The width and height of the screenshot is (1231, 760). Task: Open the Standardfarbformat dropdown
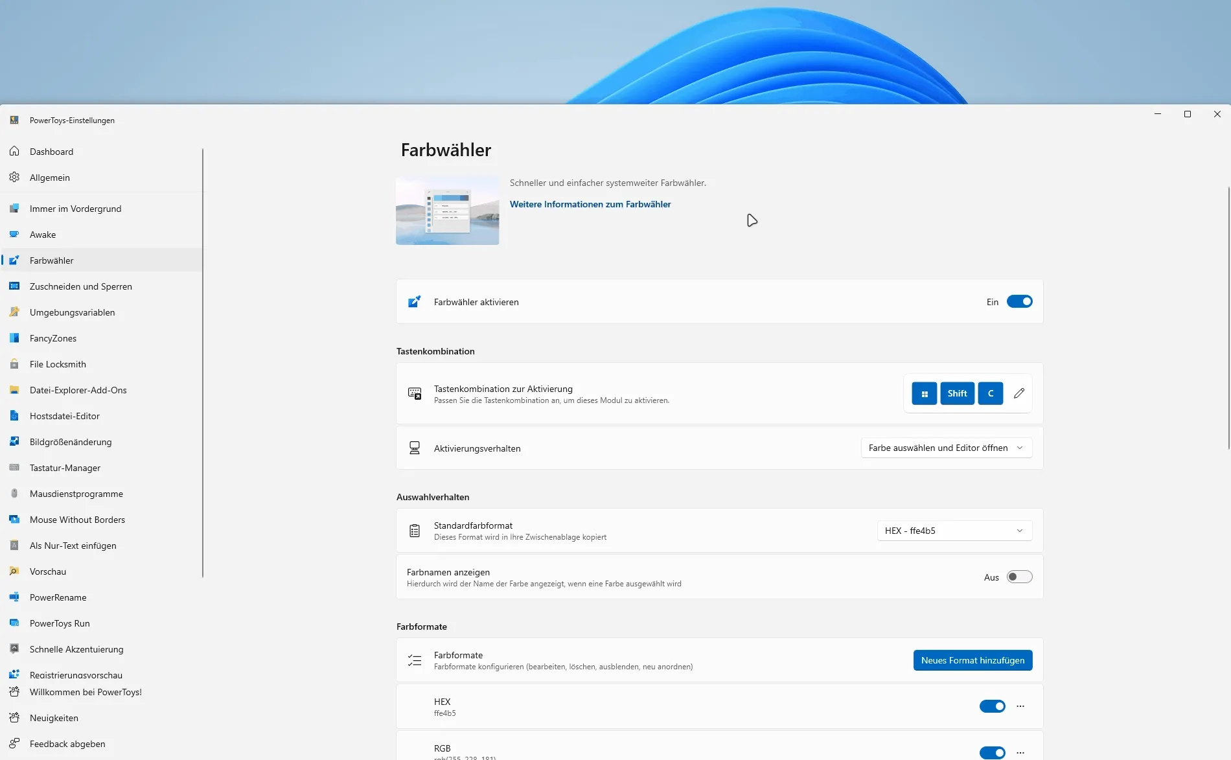tap(954, 531)
